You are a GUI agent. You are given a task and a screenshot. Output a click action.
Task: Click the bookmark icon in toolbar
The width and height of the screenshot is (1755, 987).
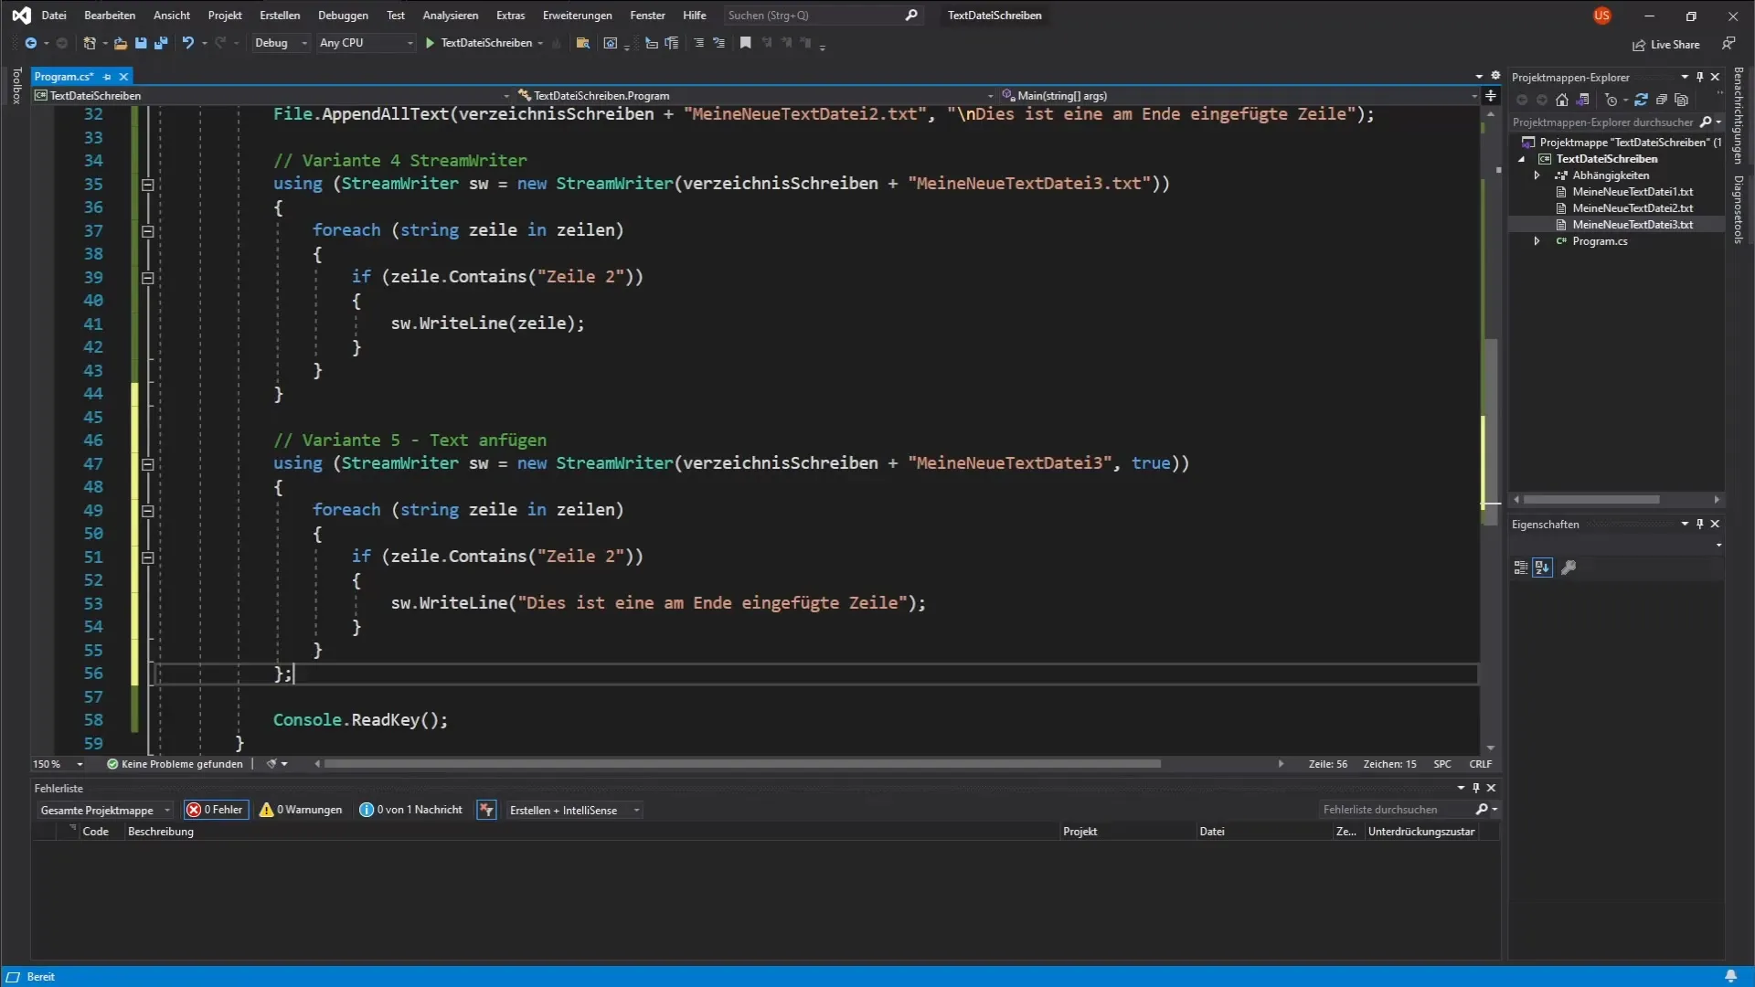point(745,43)
